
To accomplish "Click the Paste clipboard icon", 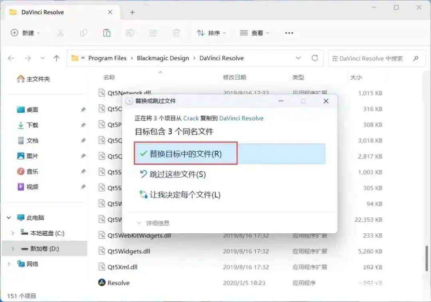I will click(107, 33).
